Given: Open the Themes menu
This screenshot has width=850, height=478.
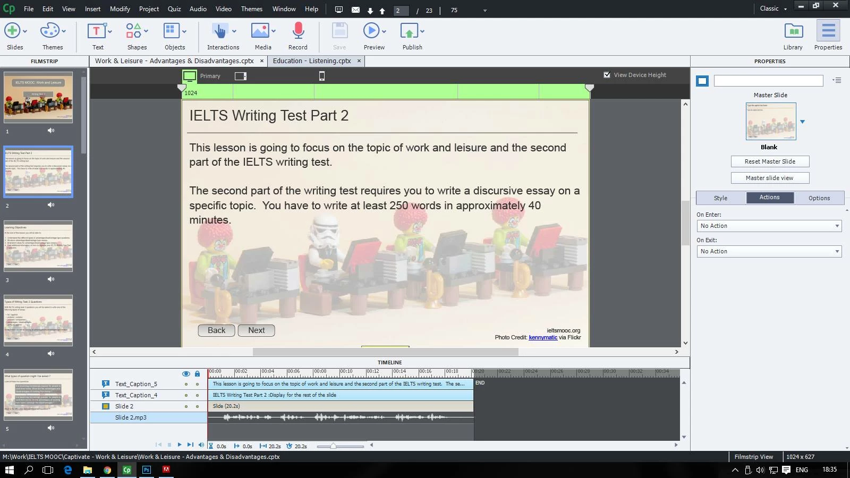Looking at the screenshot, I should point(252,9).
